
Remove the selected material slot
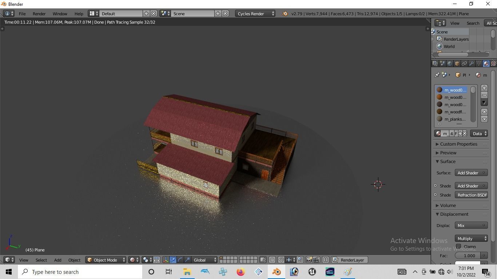pos(484,95)
